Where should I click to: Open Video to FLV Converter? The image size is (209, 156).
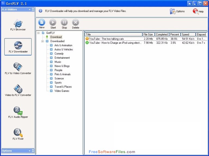pyautogui.click(x=18, y=91)
